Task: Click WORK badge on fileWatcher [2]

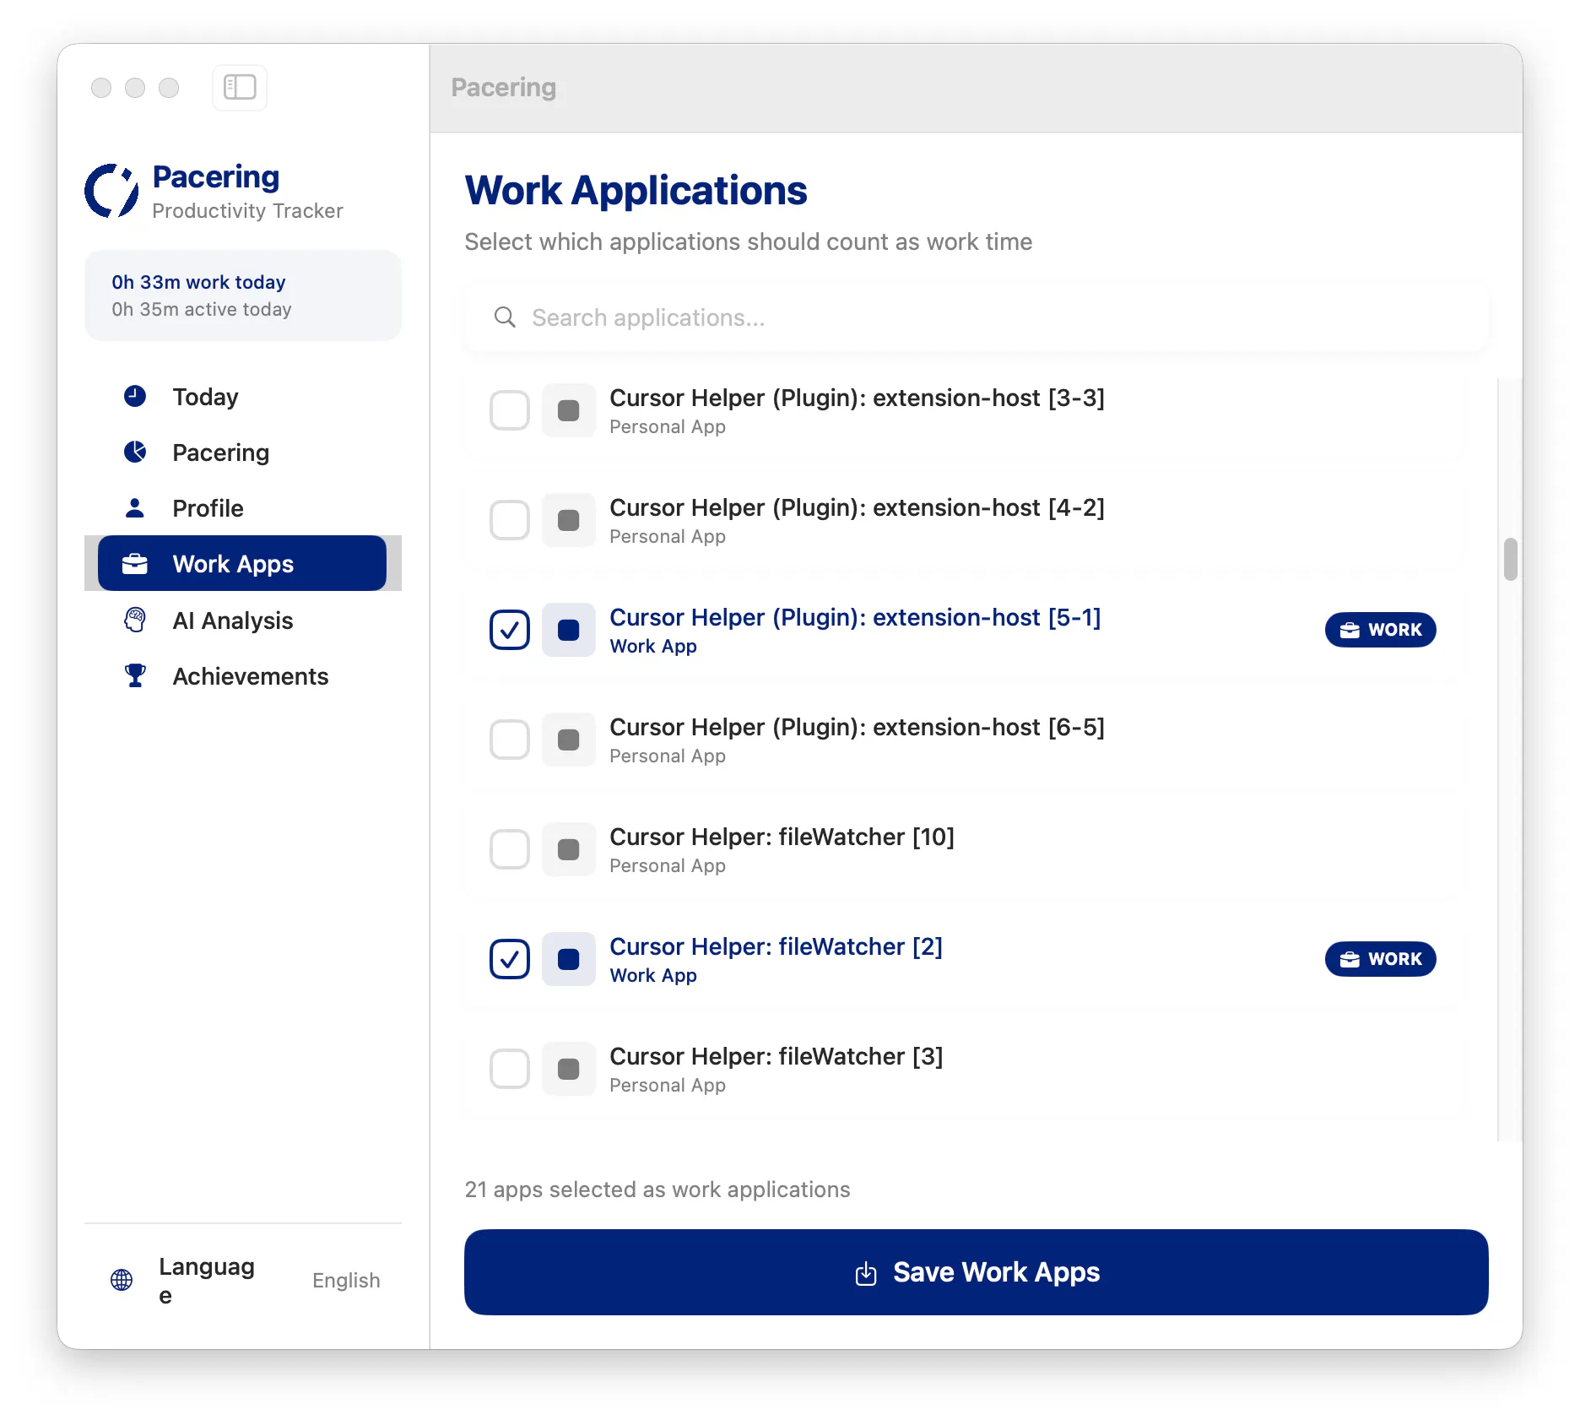Action: click(1381, 959)
